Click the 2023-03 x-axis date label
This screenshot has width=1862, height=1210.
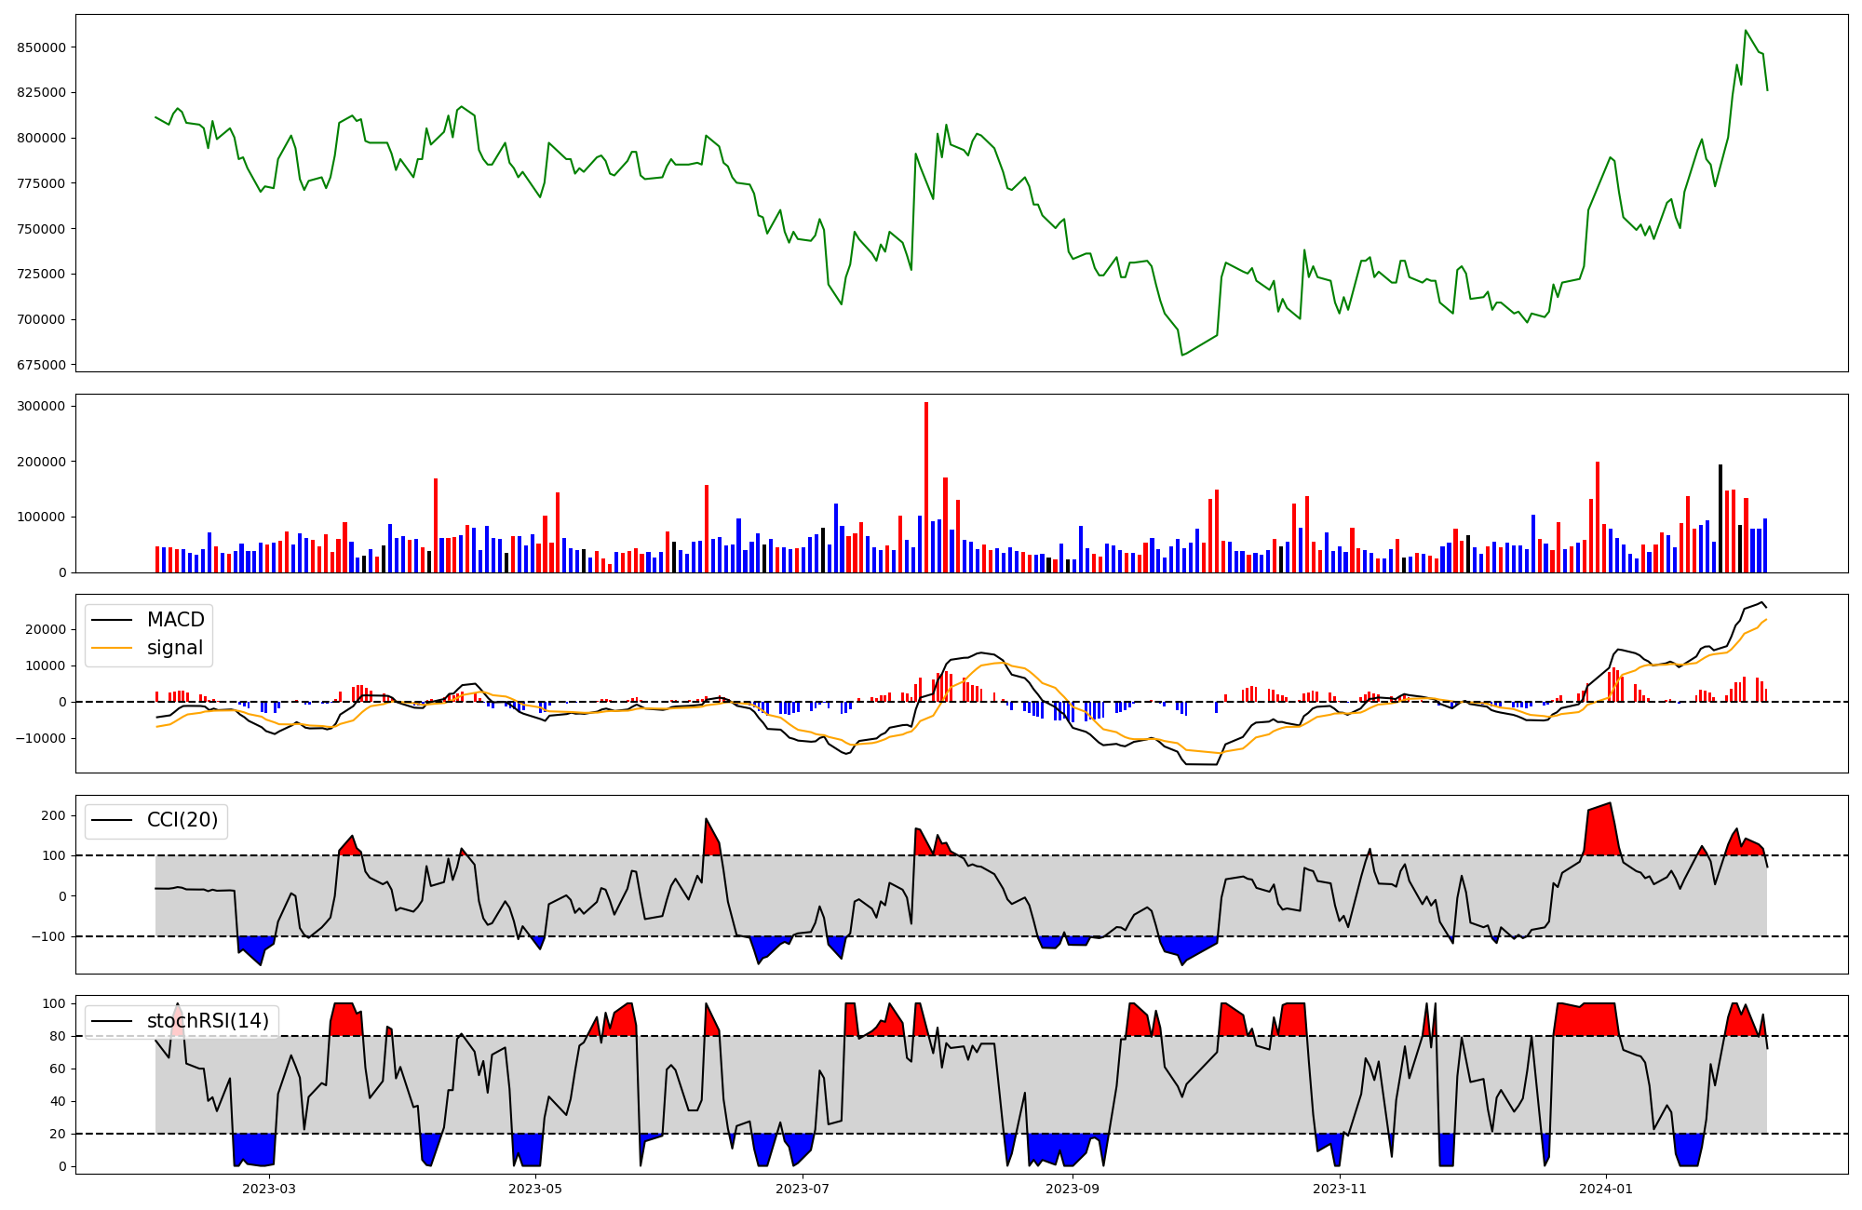[x=269, y=1189]
